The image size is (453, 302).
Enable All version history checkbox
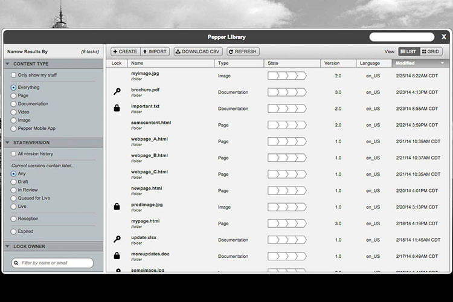point(13,154)
